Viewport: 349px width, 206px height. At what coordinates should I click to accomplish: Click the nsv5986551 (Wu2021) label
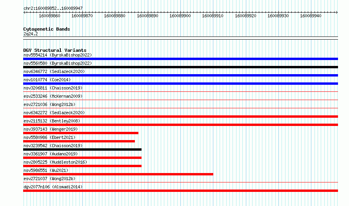(46, 170)
